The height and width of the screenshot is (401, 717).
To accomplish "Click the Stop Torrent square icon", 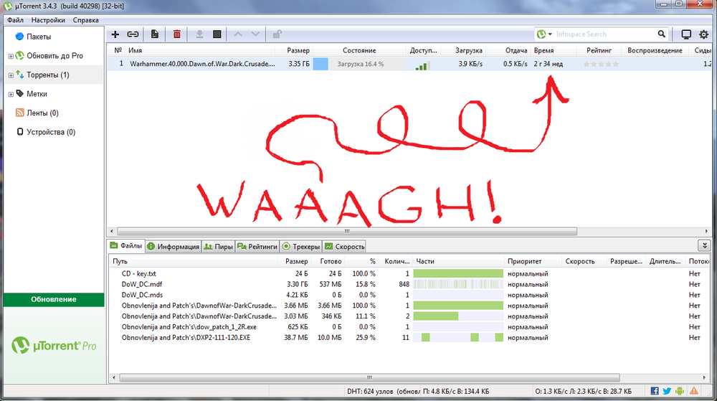I will 217,34.
